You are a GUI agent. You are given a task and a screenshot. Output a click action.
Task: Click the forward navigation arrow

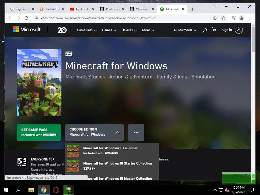[18, 18]
